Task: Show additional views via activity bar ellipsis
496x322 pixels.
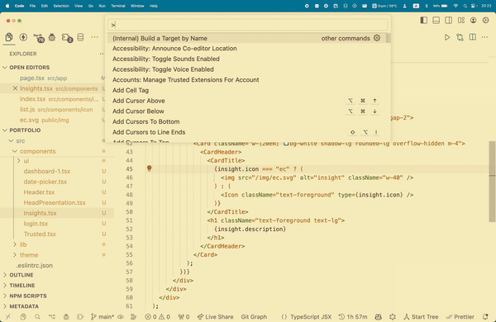Action: tap(94, 37)
